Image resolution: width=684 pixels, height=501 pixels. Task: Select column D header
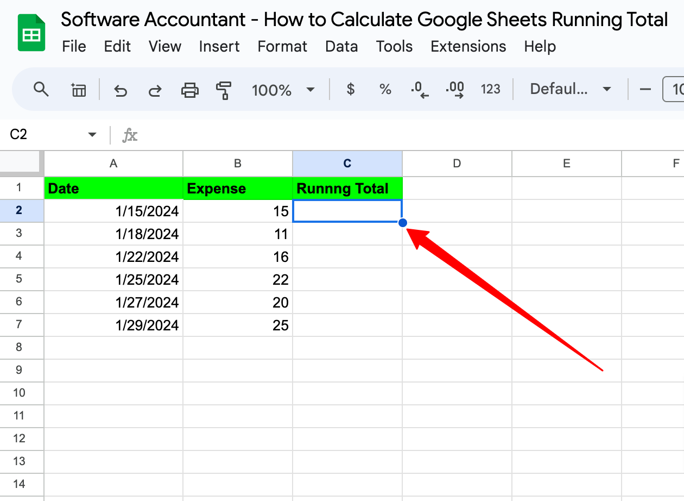coord(457,164)
